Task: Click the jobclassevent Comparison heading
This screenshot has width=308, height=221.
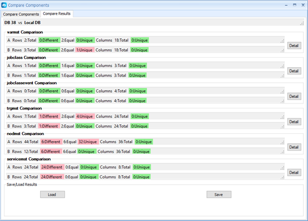Action: pyautogui.click(x=32, y=83)
